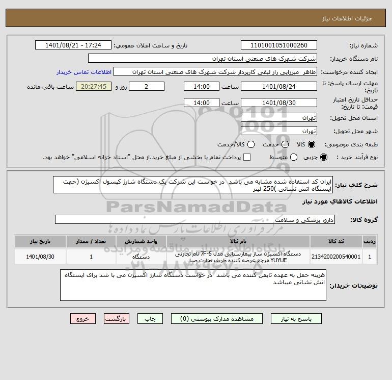Click the توضیحات خریدار text area

pos(193,285)
